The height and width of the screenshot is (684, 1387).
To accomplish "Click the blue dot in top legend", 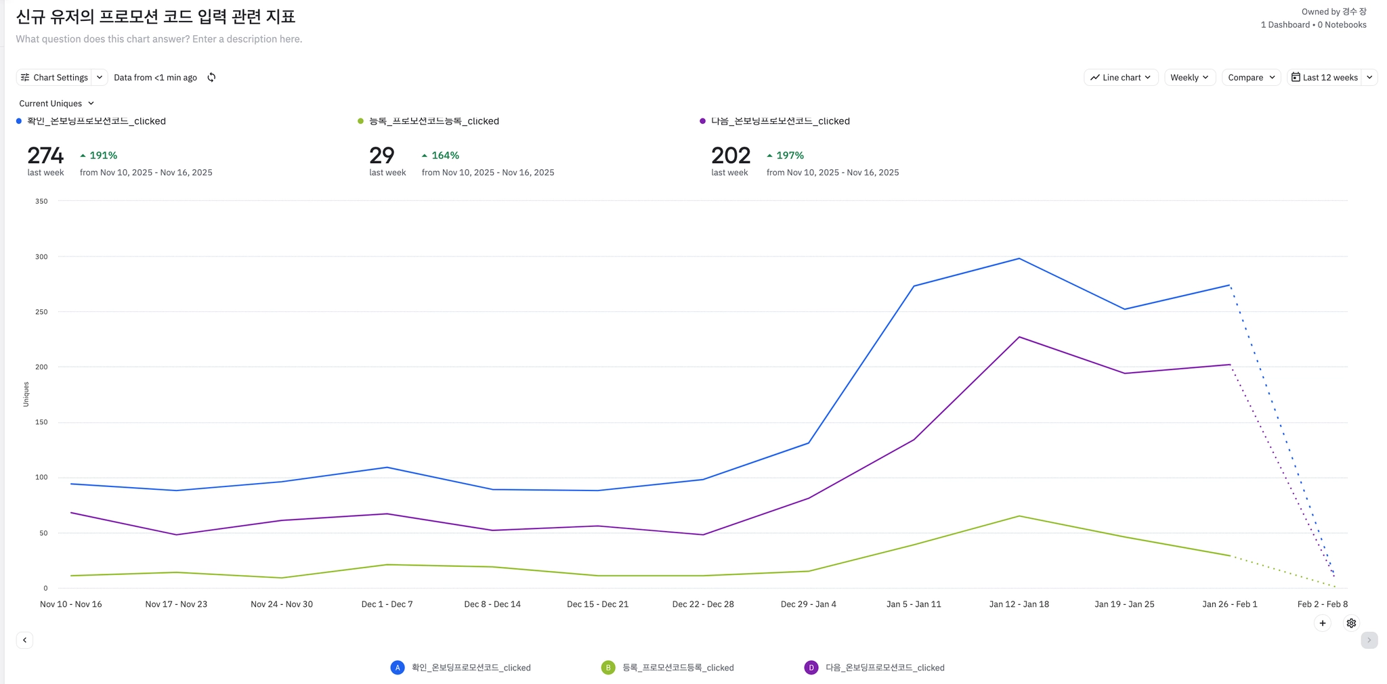I will point(19,121).
